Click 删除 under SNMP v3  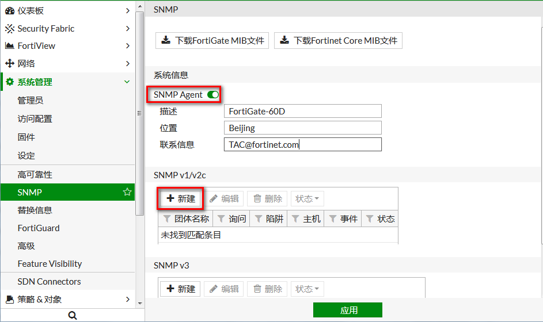pos(267,289)
